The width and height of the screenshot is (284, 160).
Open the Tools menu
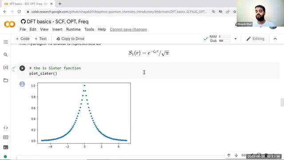coord(89,29)
